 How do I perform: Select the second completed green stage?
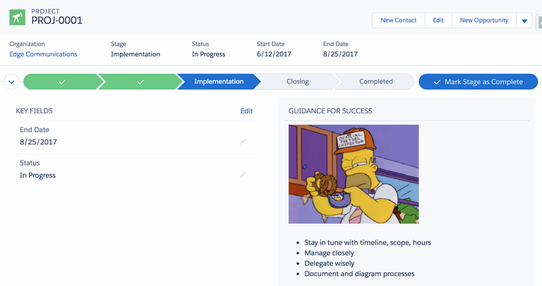[x=140, y=82]
